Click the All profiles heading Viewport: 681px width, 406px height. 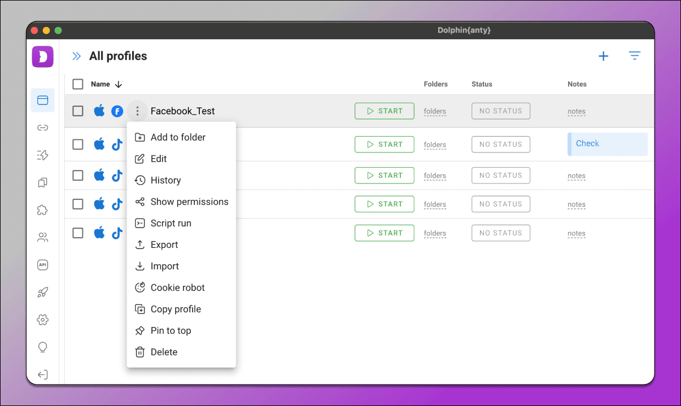118,56
